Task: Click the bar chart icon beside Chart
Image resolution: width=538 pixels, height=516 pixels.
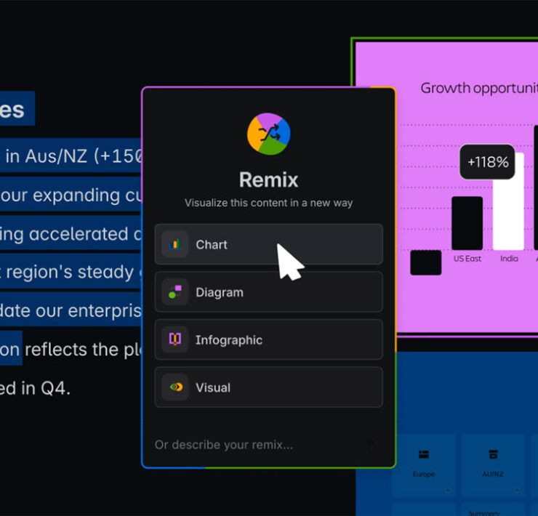Action: click(175, 244)
